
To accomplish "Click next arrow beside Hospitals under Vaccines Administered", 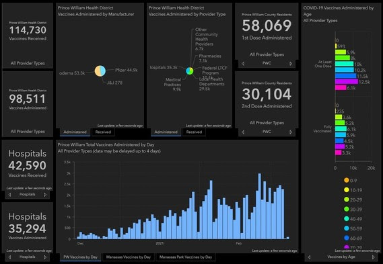I will (x=45, y=257).
